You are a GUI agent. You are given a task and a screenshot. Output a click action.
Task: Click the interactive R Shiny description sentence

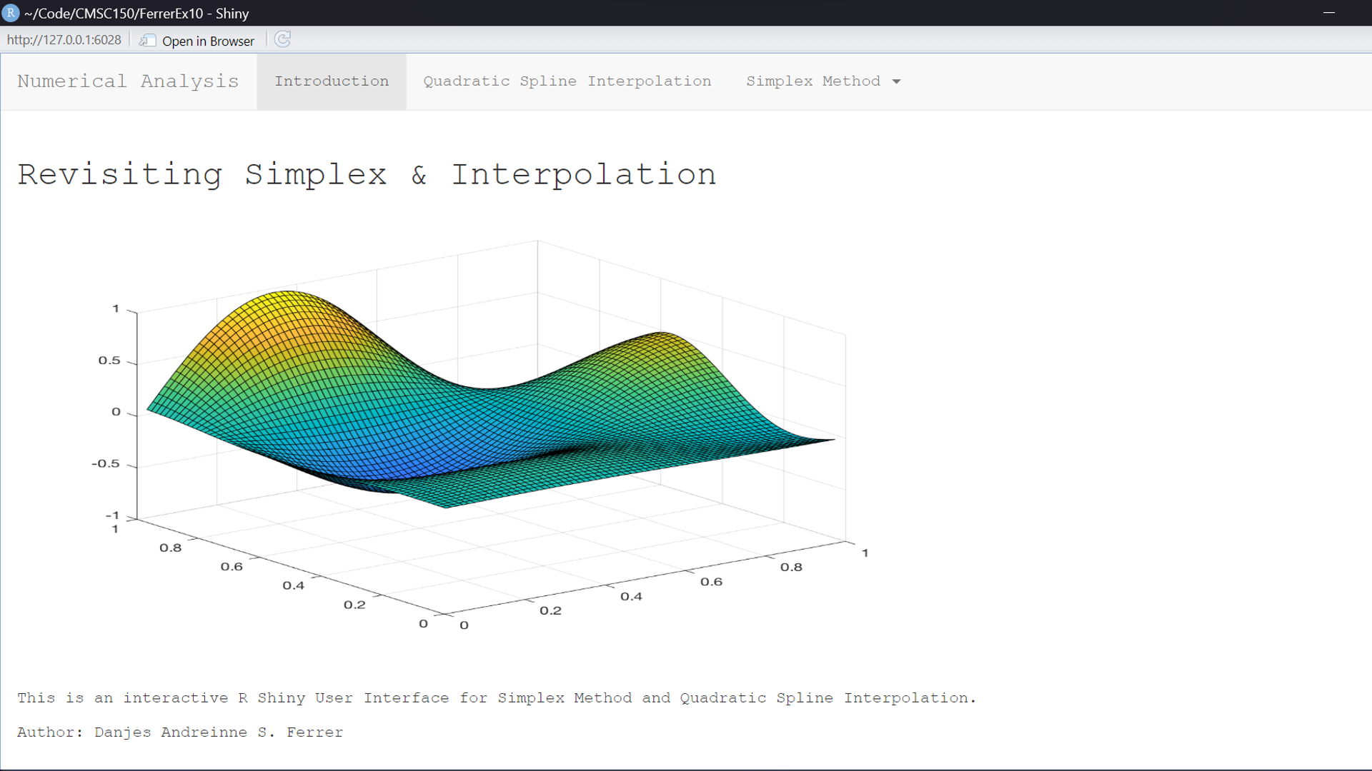pos(497,698)
